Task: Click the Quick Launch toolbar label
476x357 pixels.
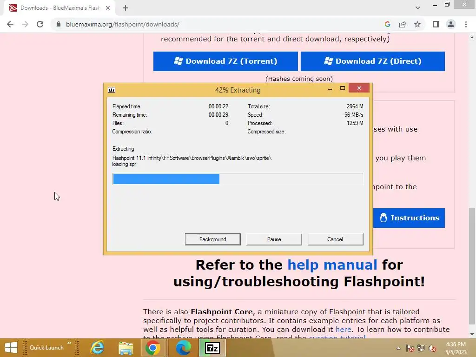Action: coord(46,348)
